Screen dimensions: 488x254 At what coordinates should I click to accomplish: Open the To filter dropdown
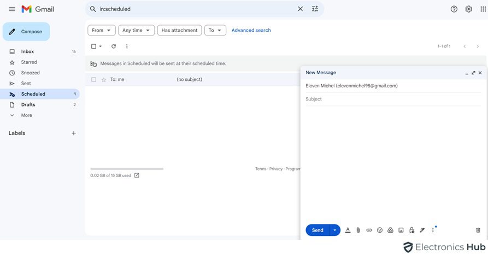[x=215, y=30]
